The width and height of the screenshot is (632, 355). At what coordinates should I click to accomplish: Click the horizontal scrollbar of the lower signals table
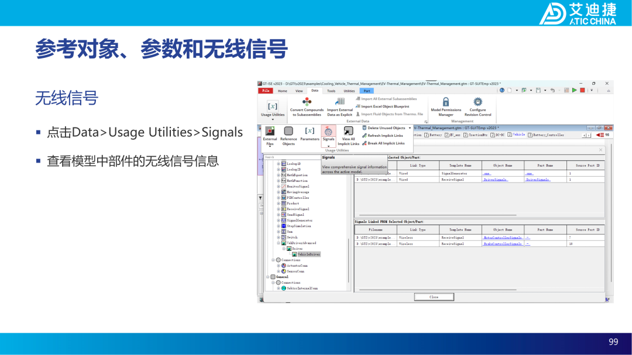coord(437,289)
